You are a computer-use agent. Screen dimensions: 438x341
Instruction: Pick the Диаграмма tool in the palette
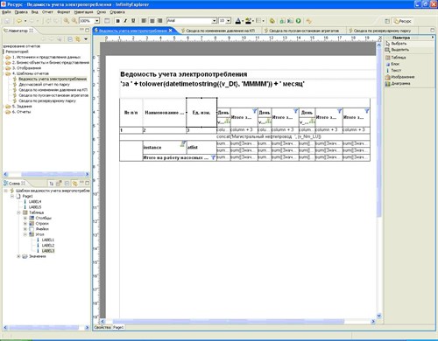coord(398,84)
